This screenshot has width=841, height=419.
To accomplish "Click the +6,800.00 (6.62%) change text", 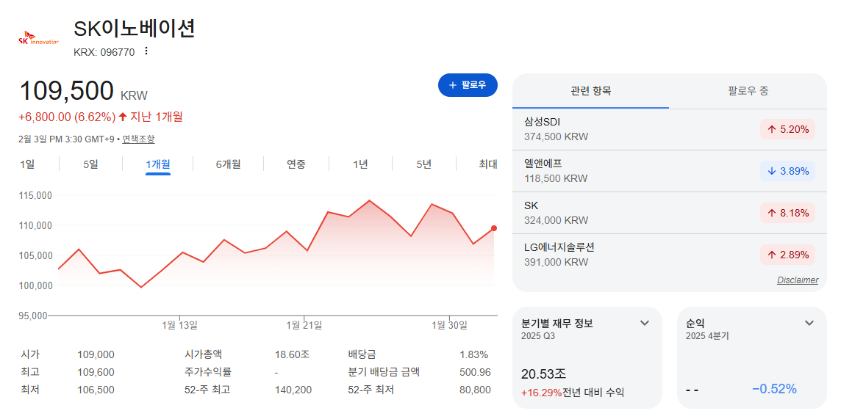I will pos(67,117).
